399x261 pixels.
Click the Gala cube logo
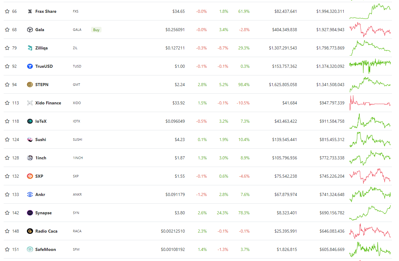click(x=30, y=30)
